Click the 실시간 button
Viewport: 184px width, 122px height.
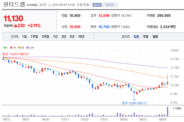pyautogui.click(x=97, y=5)
